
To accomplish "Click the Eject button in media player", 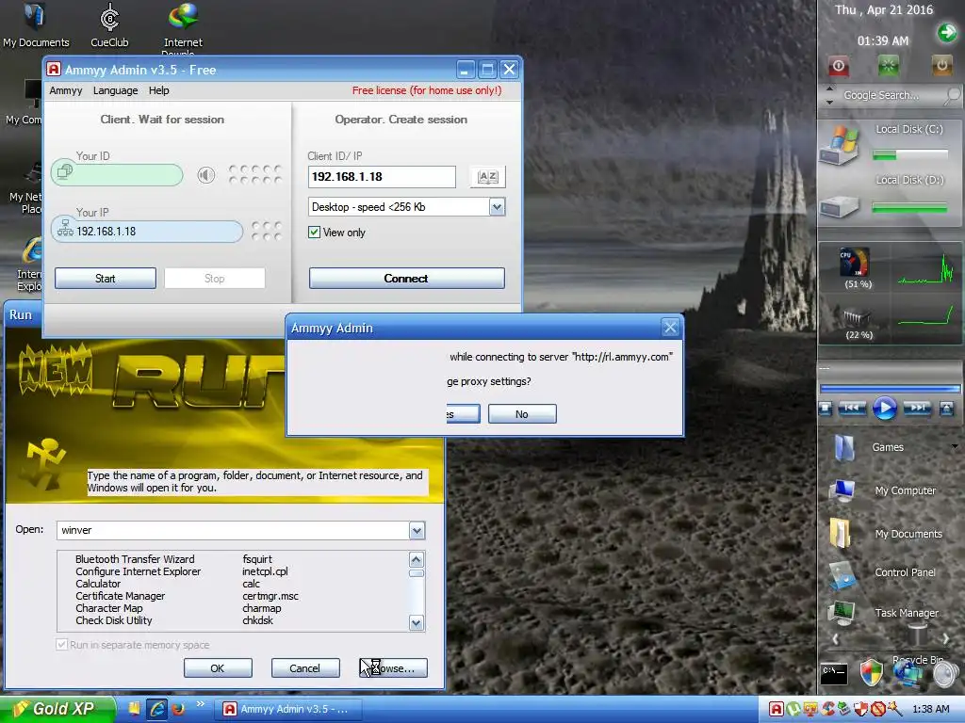I will click(x=946, y=409).
